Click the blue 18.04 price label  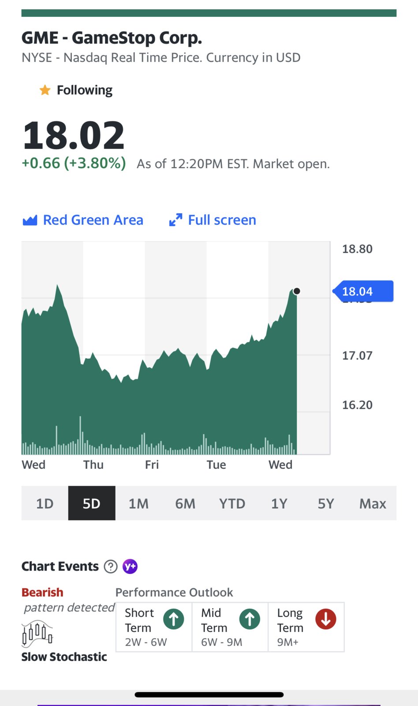363,291
